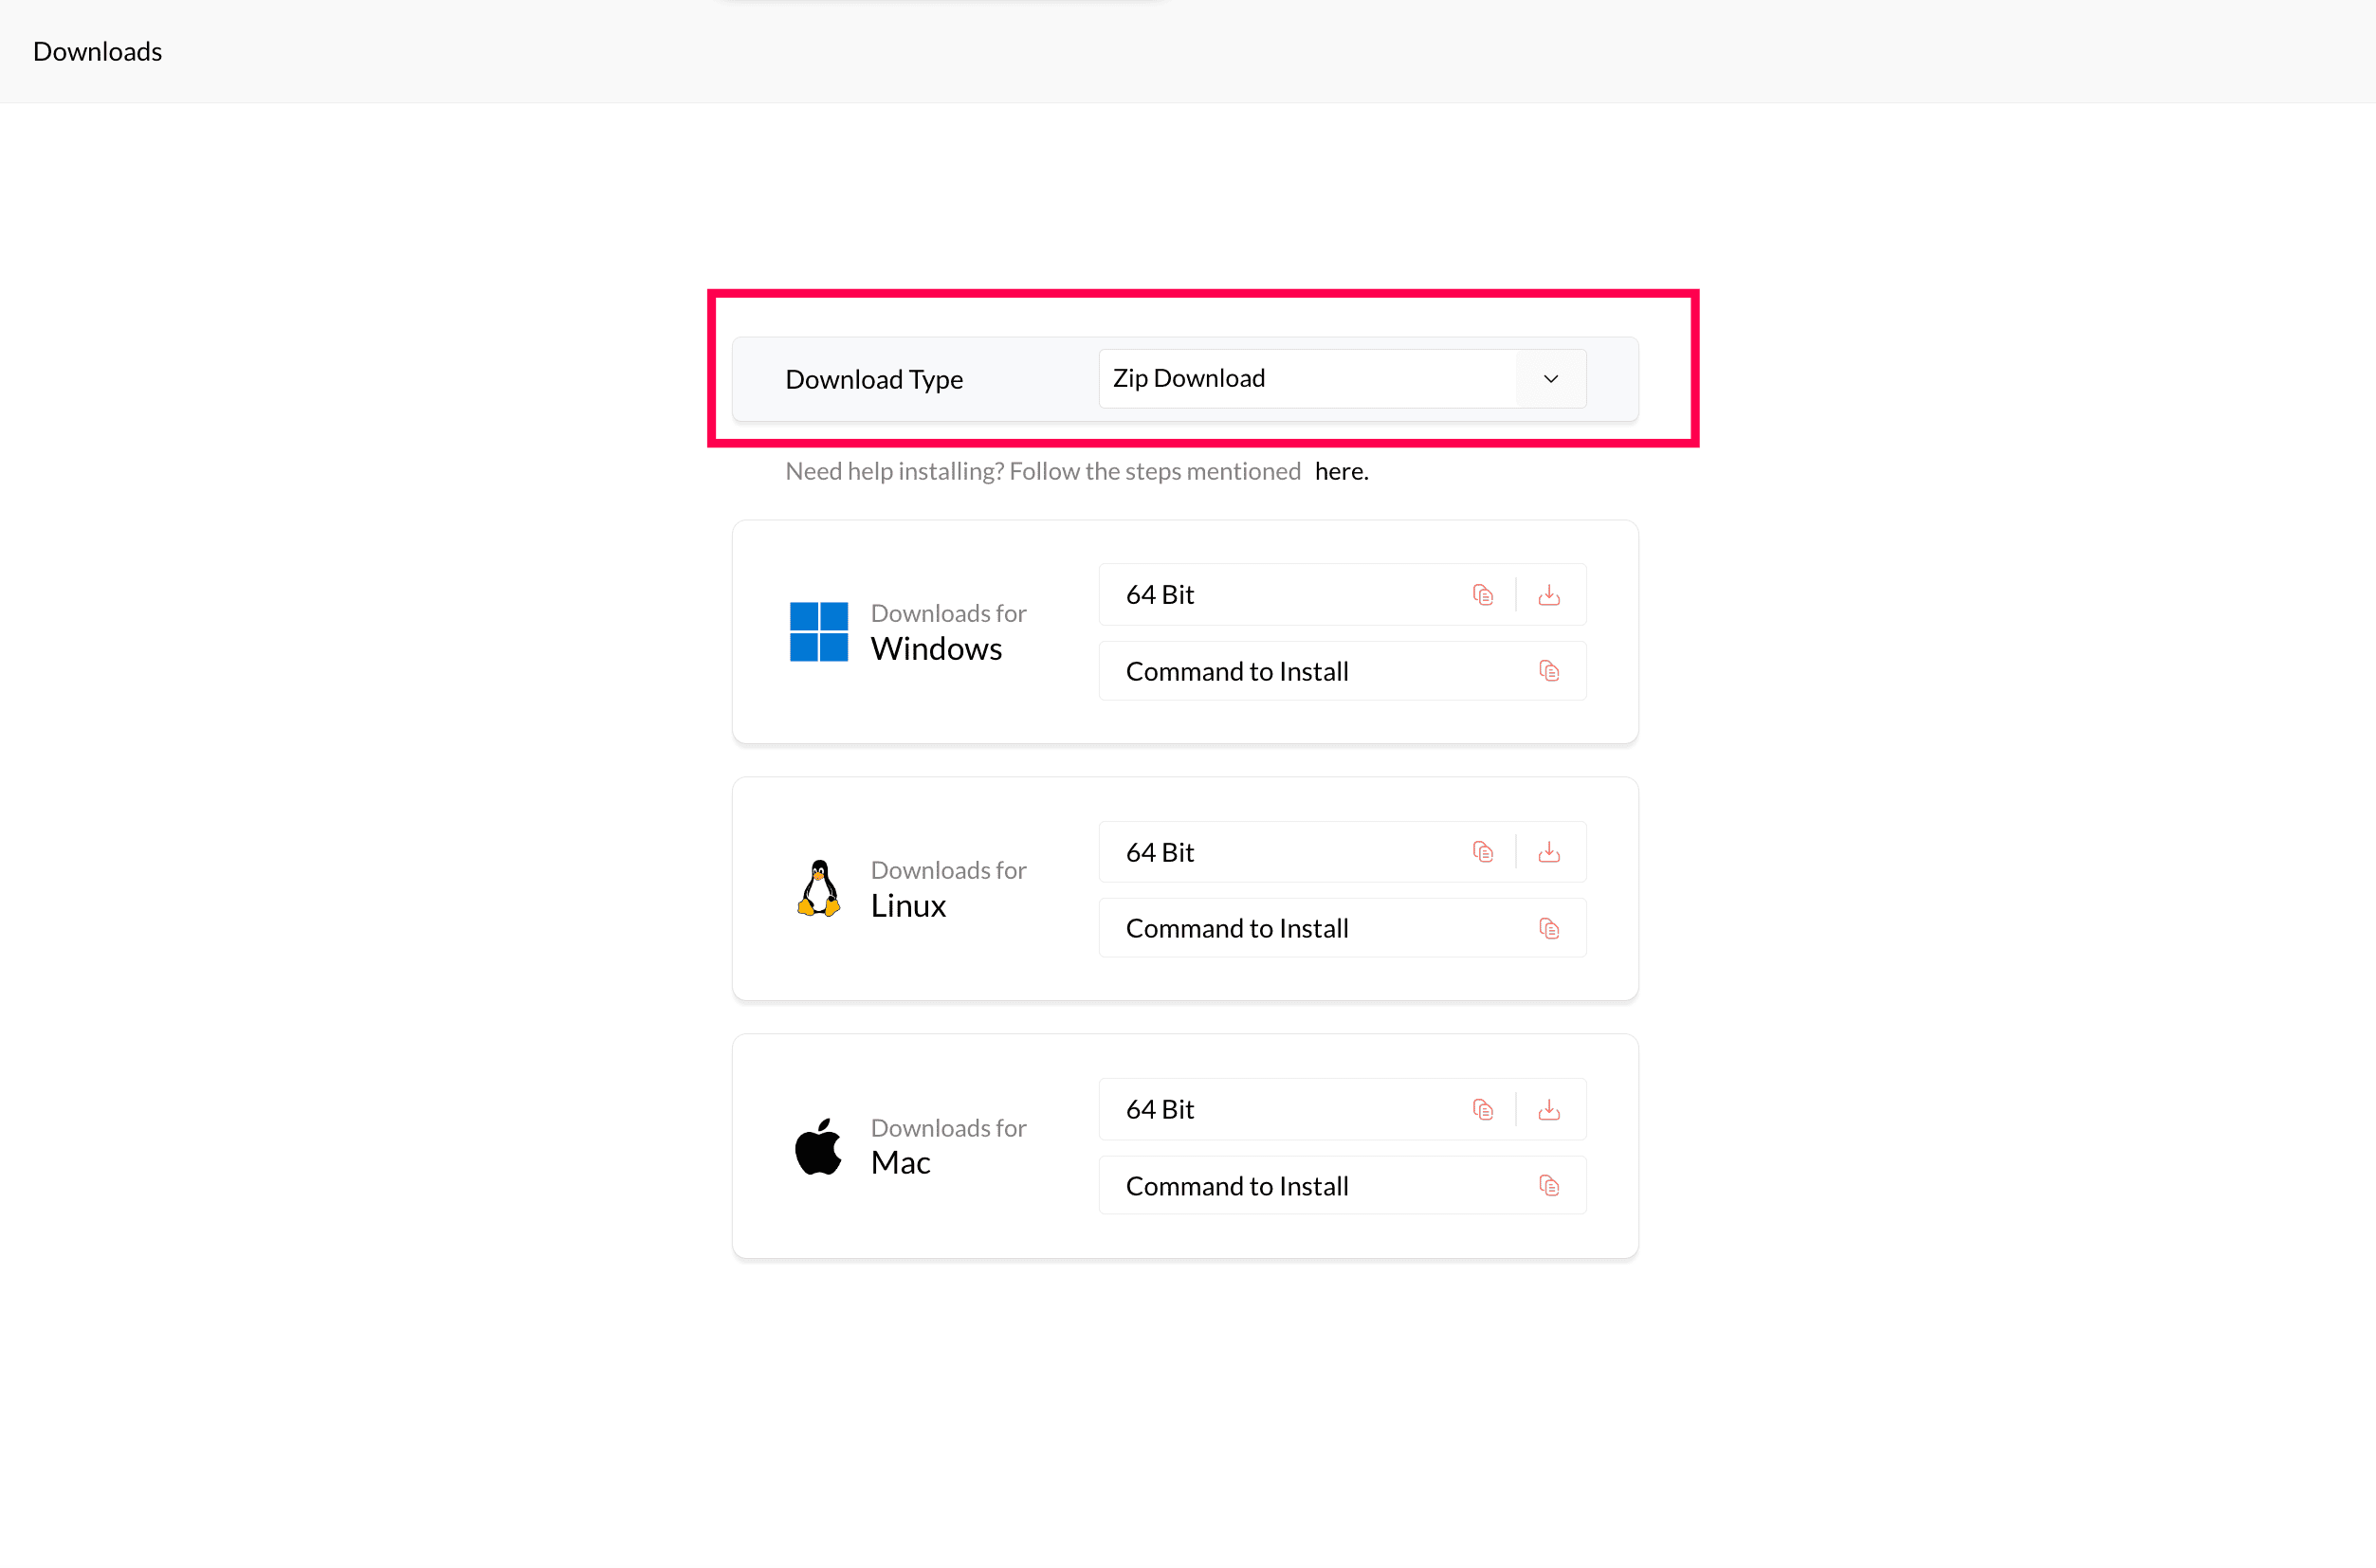Copy the Windows 64 Bit download link
This screenshot has height=1568, width=2376.
pos(1483,595)
